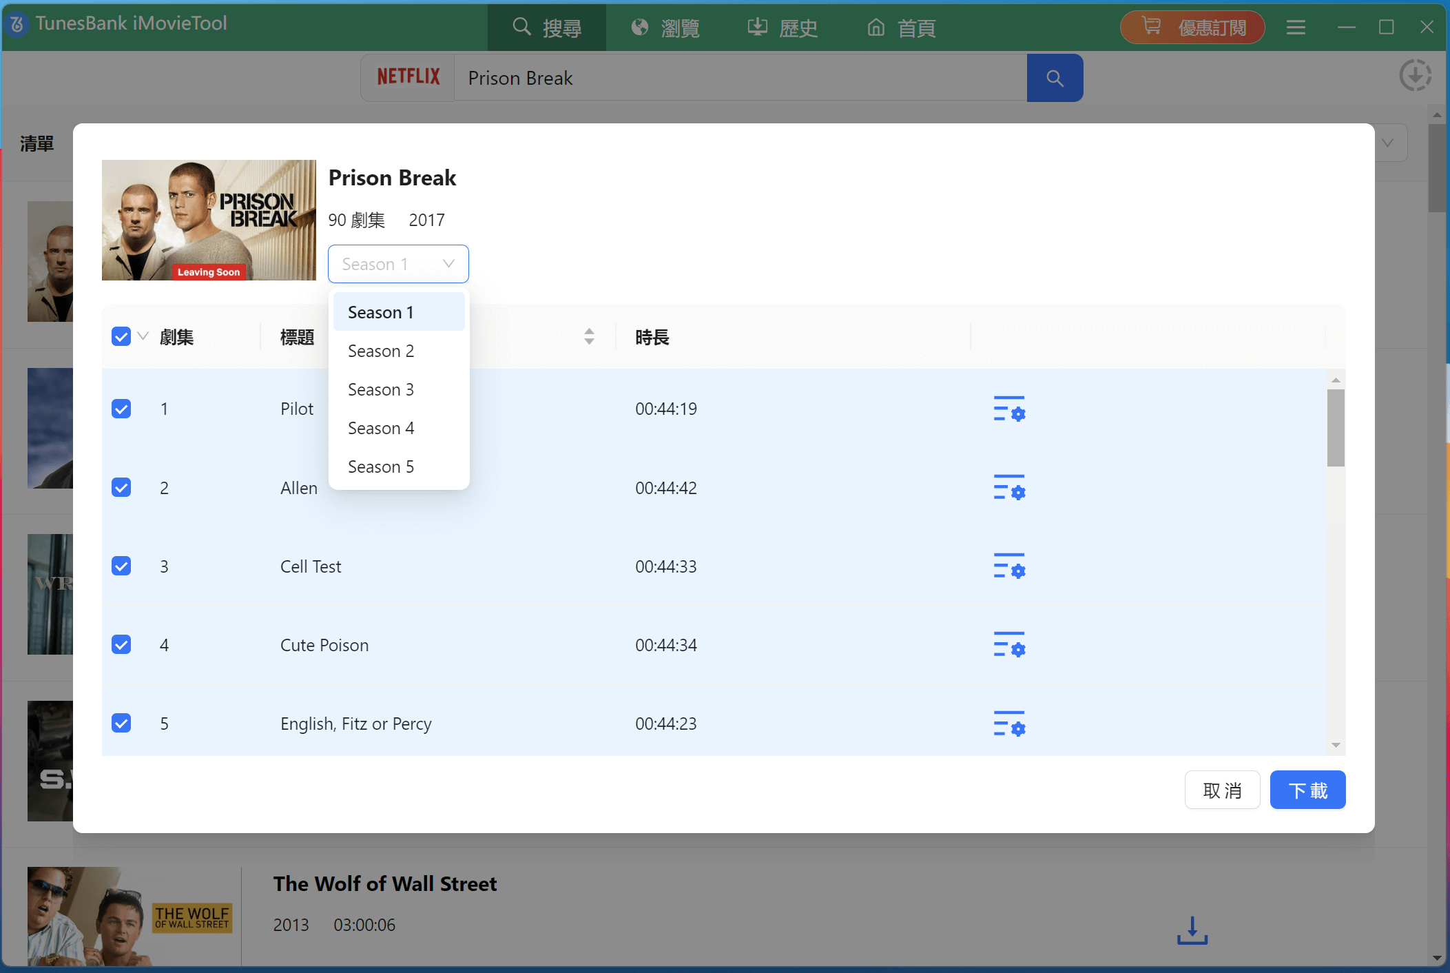Expand the chevron beside select-all checkbox
Image resolution: width=1450 pixels, height=973 pixels.
tap(143, 336)
